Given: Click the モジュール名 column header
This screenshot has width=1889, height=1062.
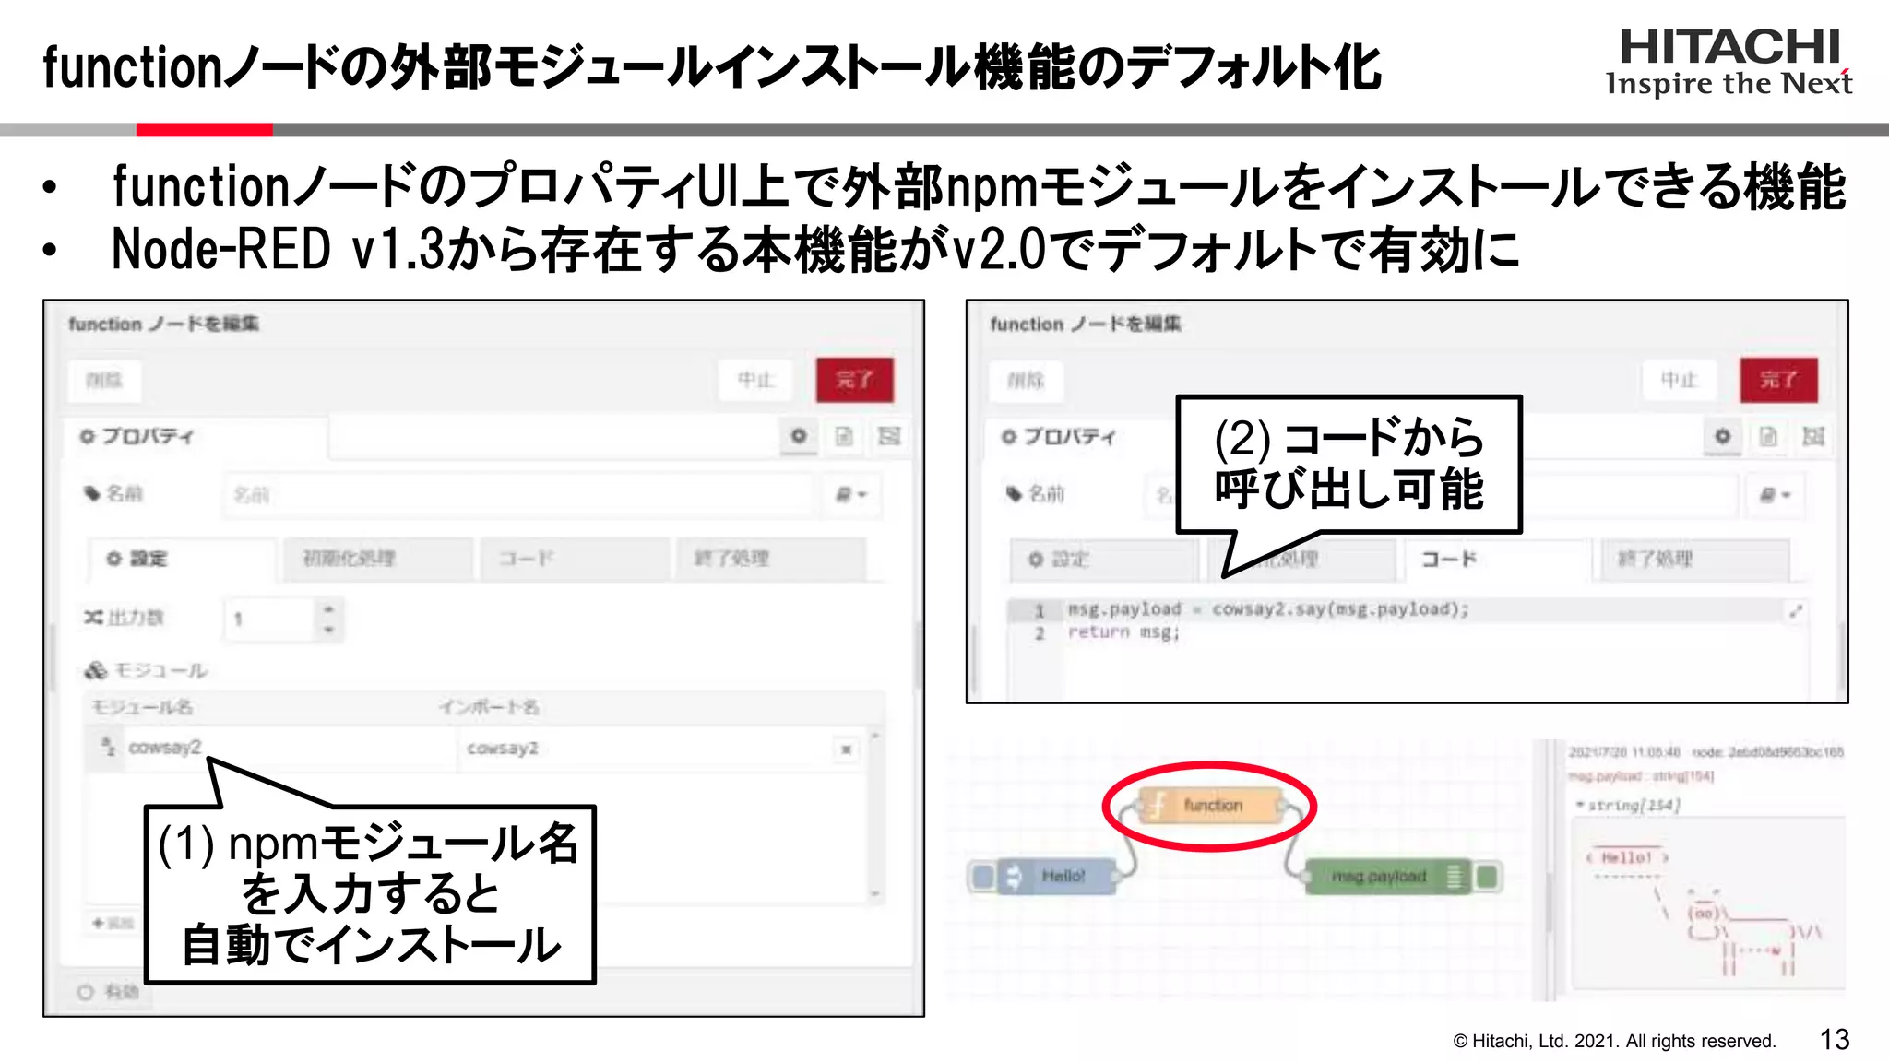Looking at the screenshot, I should coord(142,707).
